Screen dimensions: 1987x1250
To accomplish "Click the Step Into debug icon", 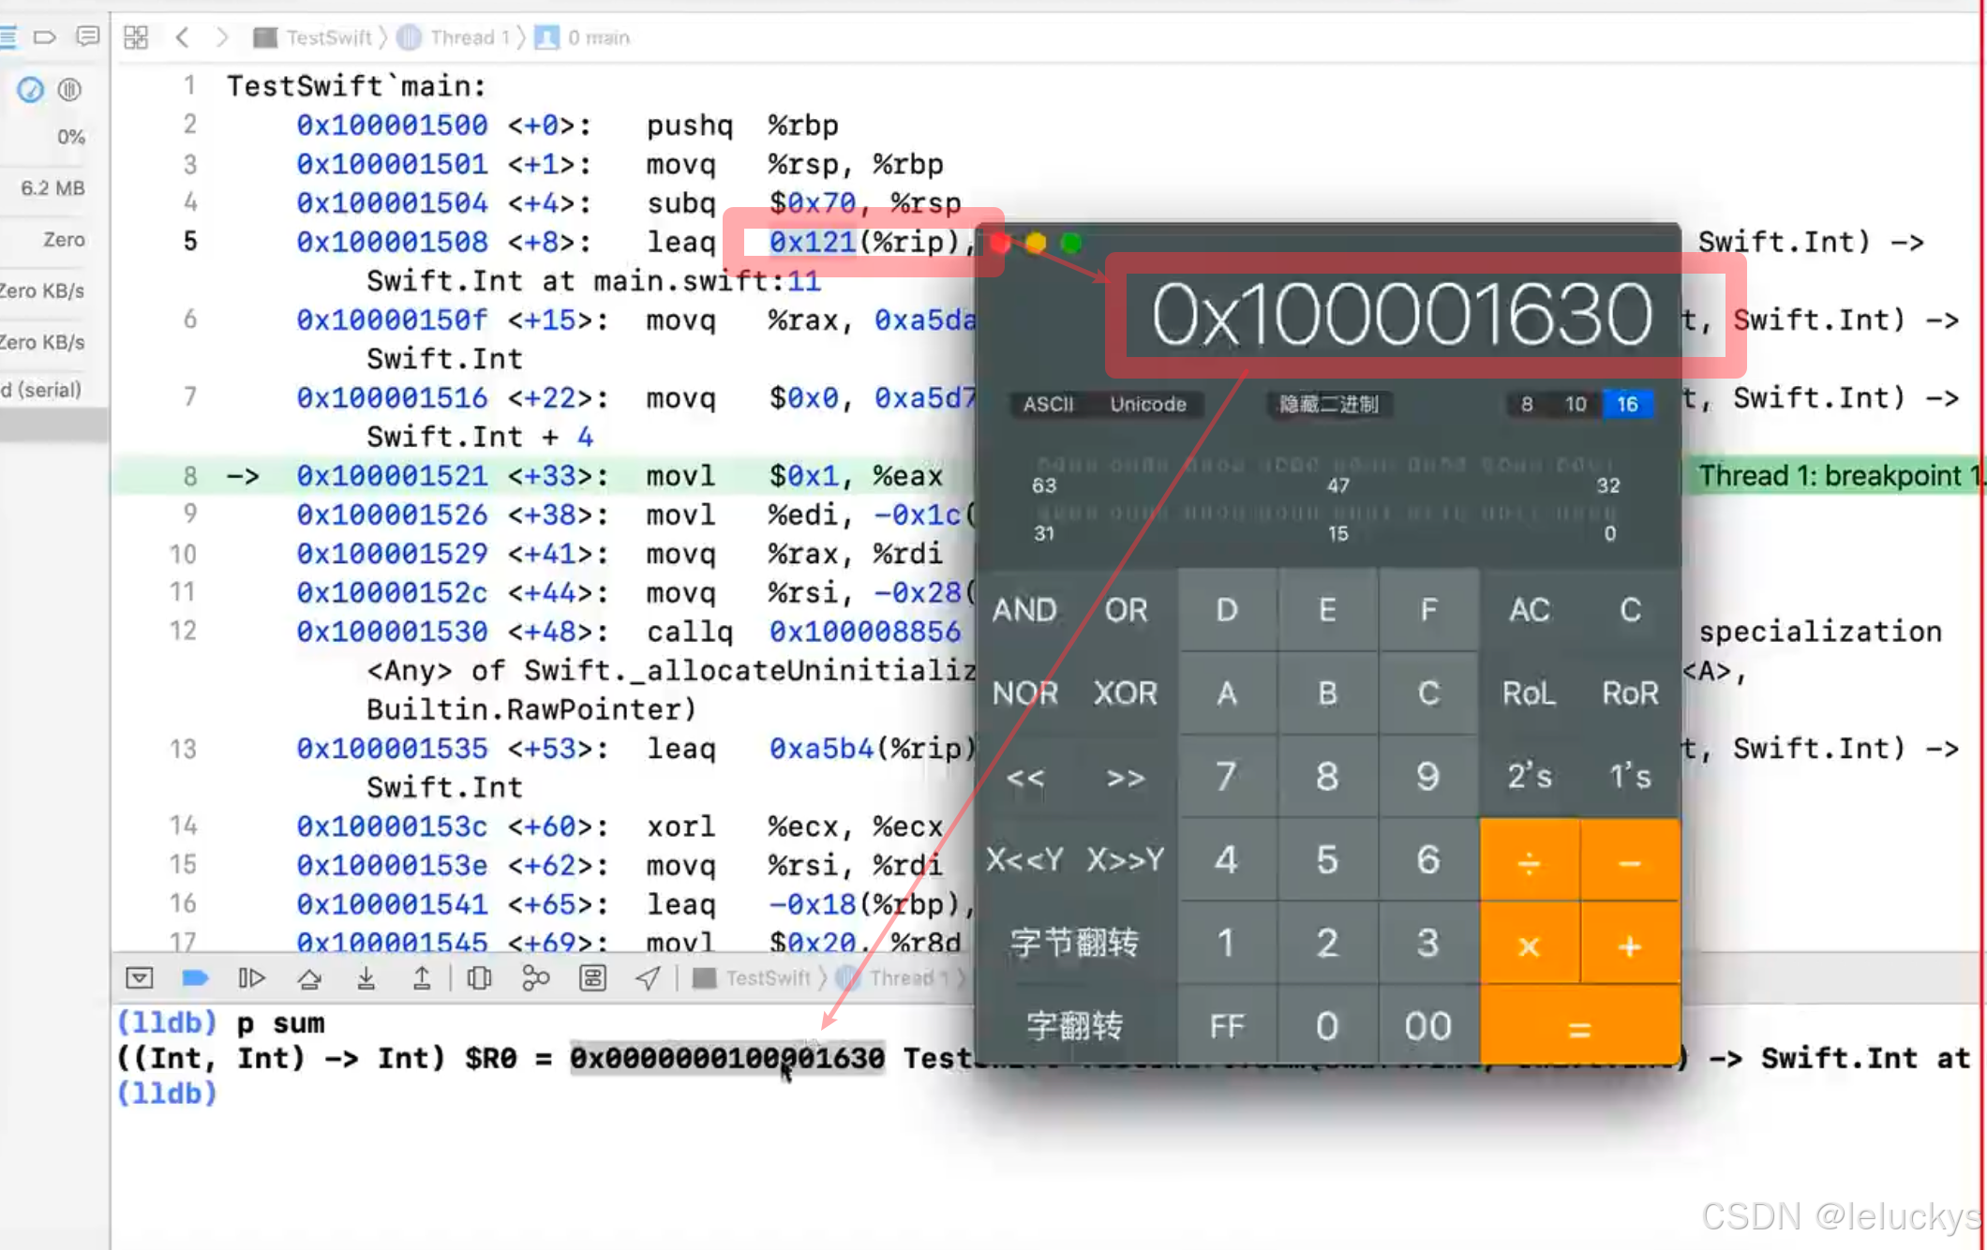I will [x=366, y=978].
